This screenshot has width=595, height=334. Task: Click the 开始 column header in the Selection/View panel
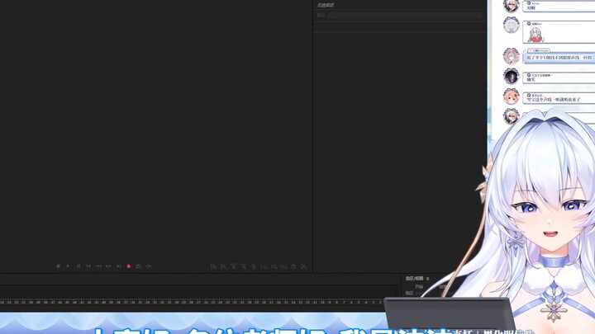coord(418,287)
